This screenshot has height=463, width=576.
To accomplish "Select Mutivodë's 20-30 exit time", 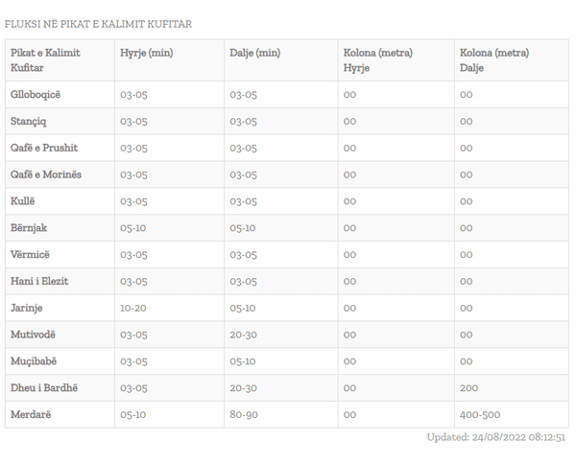I will [243, 335].
